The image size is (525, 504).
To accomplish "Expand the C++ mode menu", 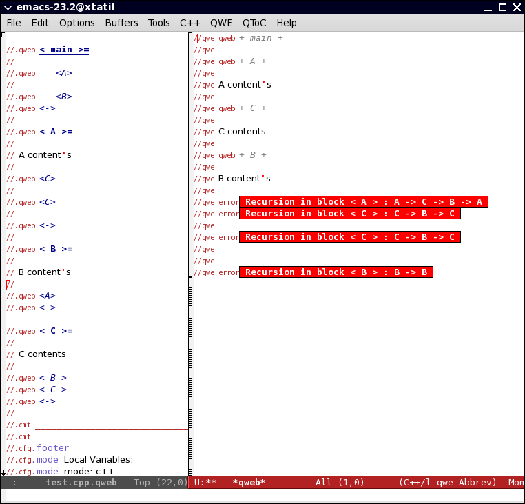I will pyautogui.click(x=189, y=23).
